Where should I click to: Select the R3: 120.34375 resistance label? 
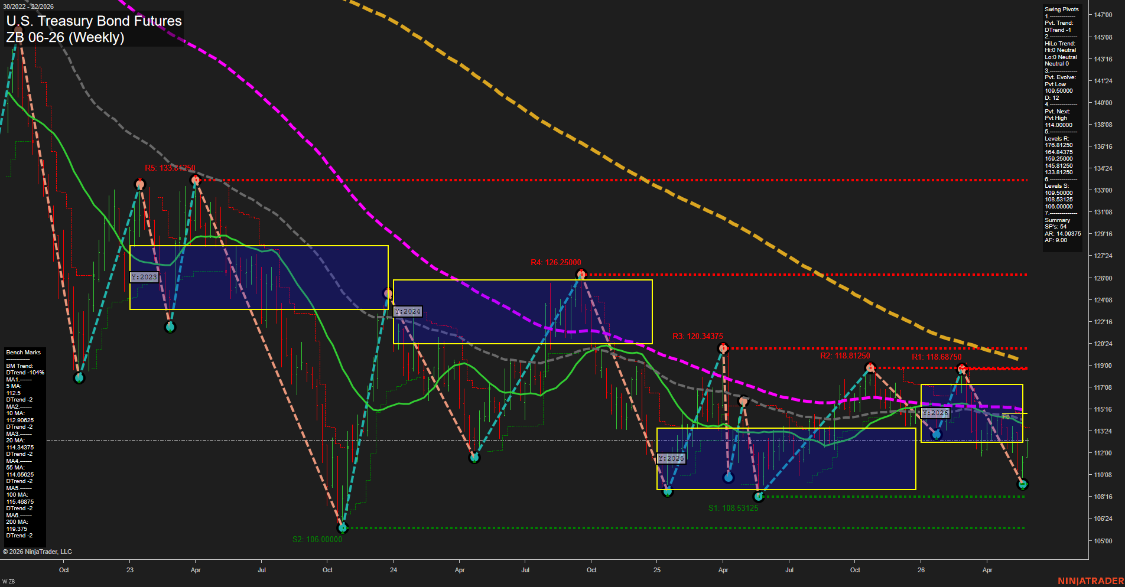click(x=698, y=337)
